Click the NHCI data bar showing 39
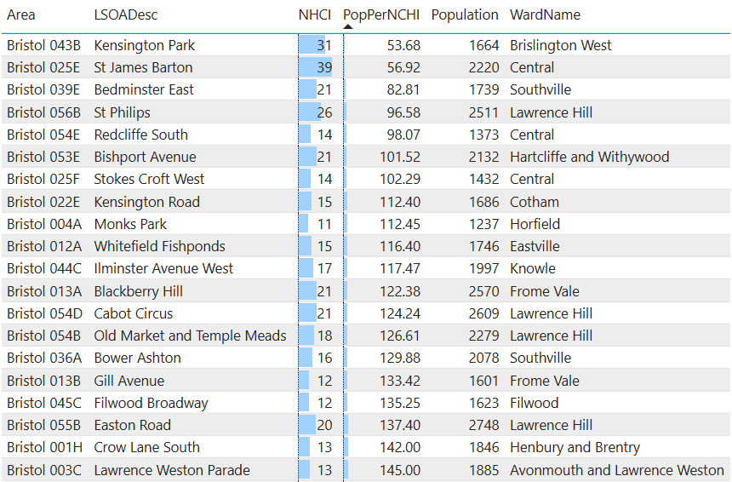This screenshot has height=482, width=732. click(316, 67)
